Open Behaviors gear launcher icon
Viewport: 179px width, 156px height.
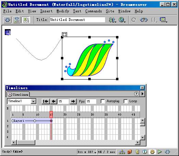coord(152,152)
